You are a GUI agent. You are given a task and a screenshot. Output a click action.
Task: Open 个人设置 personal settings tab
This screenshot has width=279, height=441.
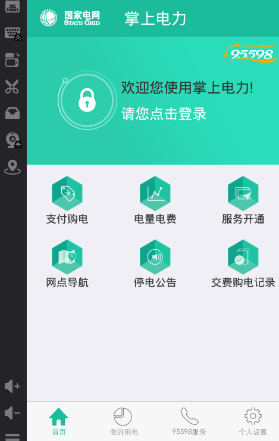[253, 421]
